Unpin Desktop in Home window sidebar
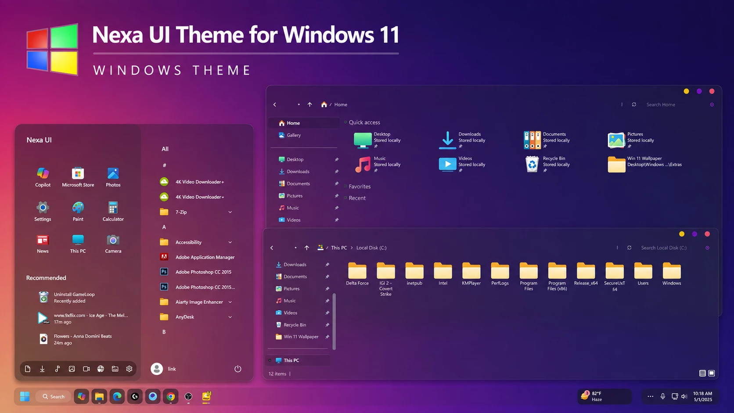 tap(336, 159)
